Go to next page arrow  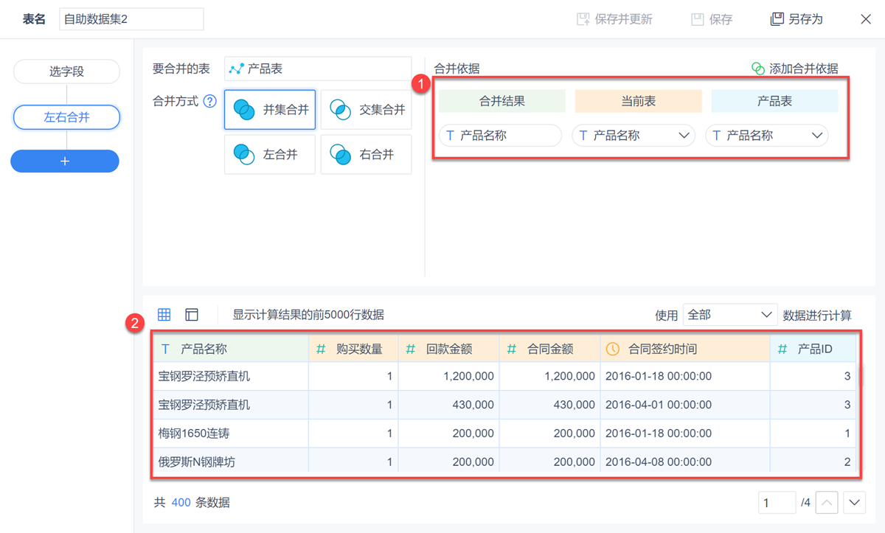(854, 503)
